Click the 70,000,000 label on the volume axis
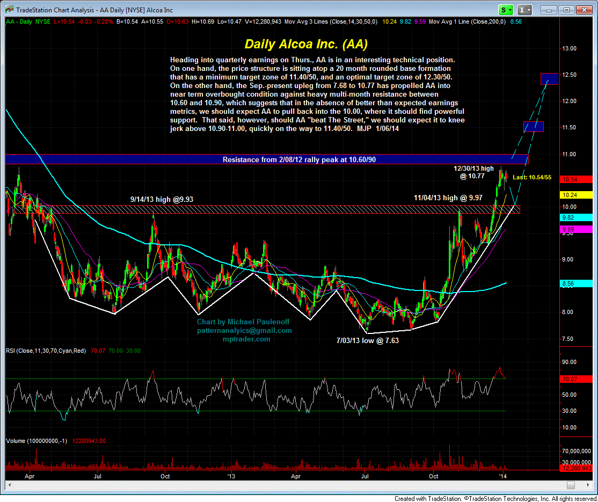Image resolution: width=598 pixels, height=502 pixels. tap(577, 452)
